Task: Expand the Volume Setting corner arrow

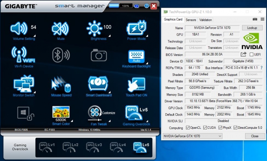Action: [34, 36]
